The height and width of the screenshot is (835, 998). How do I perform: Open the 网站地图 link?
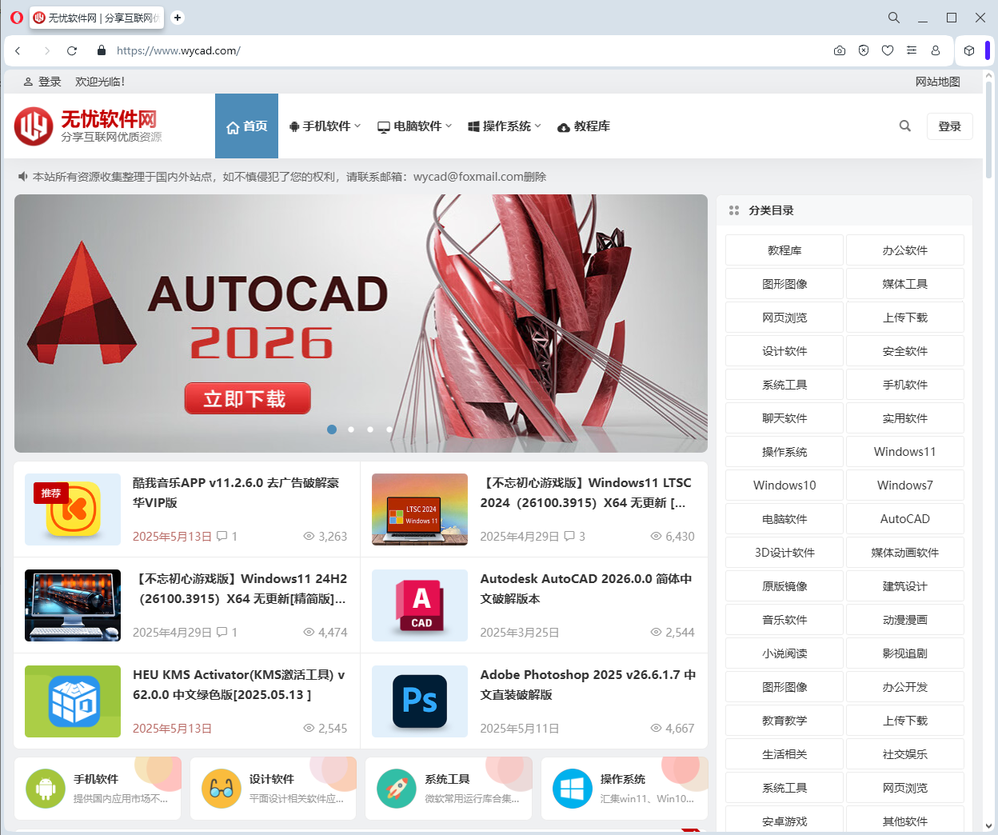click(x=937, y=81)
